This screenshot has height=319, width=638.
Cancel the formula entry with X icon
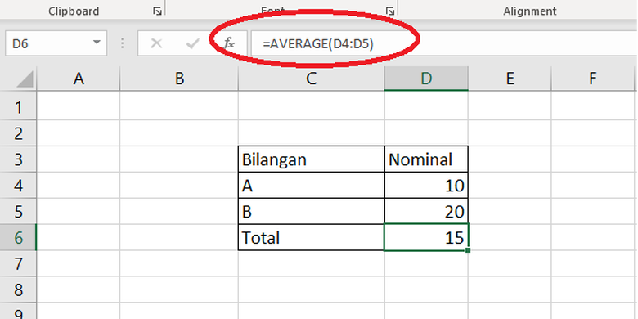click(156, 43)
